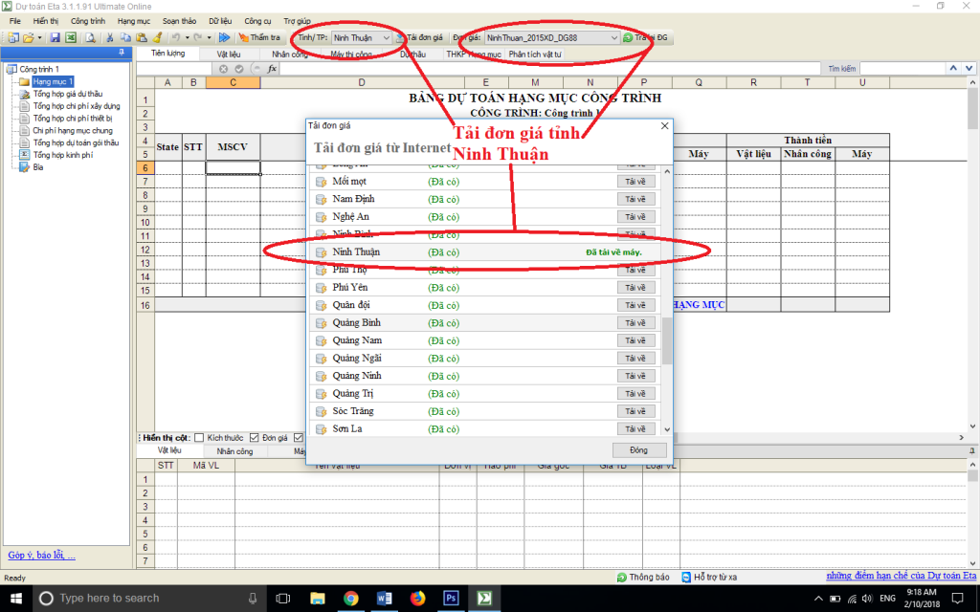Image resolution: width=980 pixels, height=612 pixels.
Task: Enable the Kích thước column checkbox
Action: tap(199, 437)
